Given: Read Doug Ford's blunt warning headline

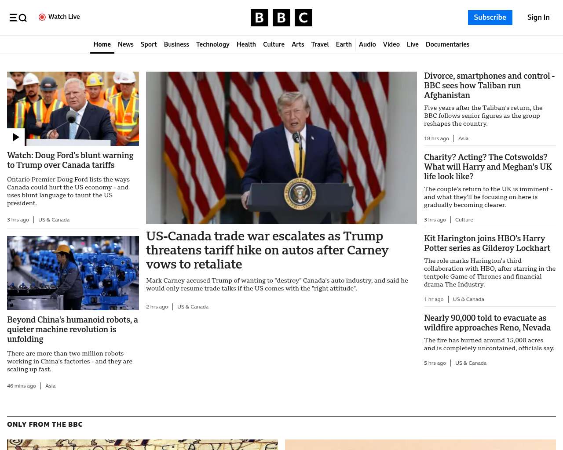Looking at the screenshot, I should tap(70, 160).
